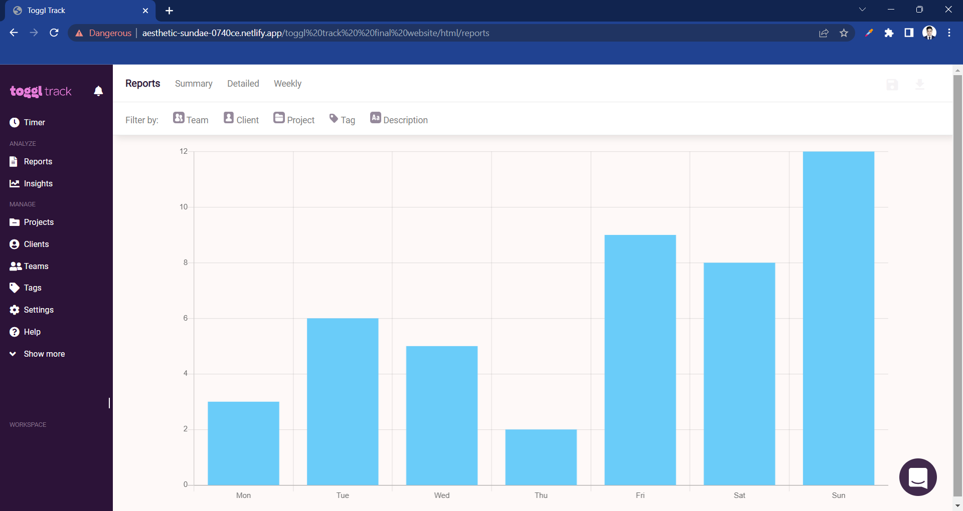The height and width of the screenshot is (511, 963).
Task: Click the Sunday bar in the chart
Action: 838,318
